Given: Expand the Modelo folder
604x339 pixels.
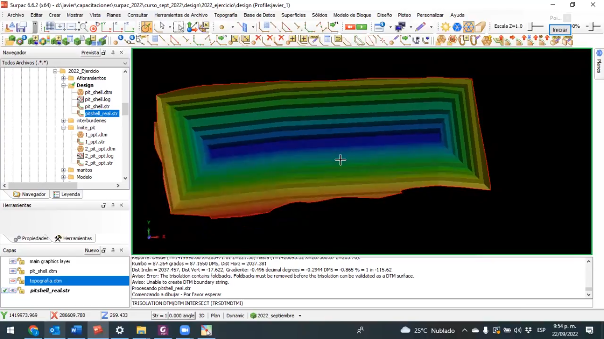Looking at the screenshot, I should pyautogui.click(x=64, y=177).
